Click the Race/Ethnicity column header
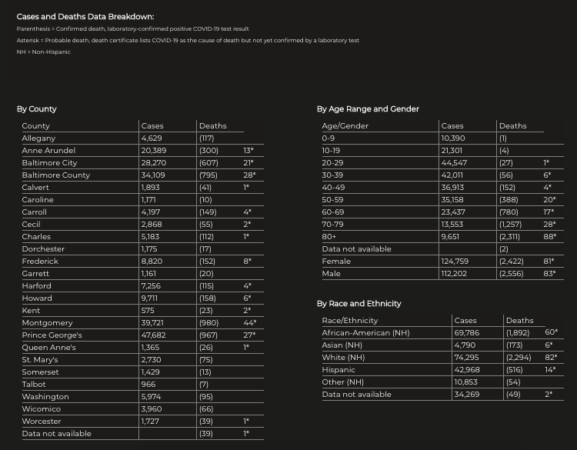This screenshot has width=577, height=450. (x=350, y=321)
